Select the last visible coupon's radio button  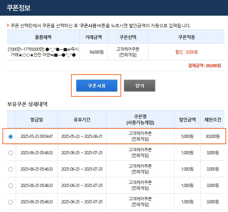point(10,202)
